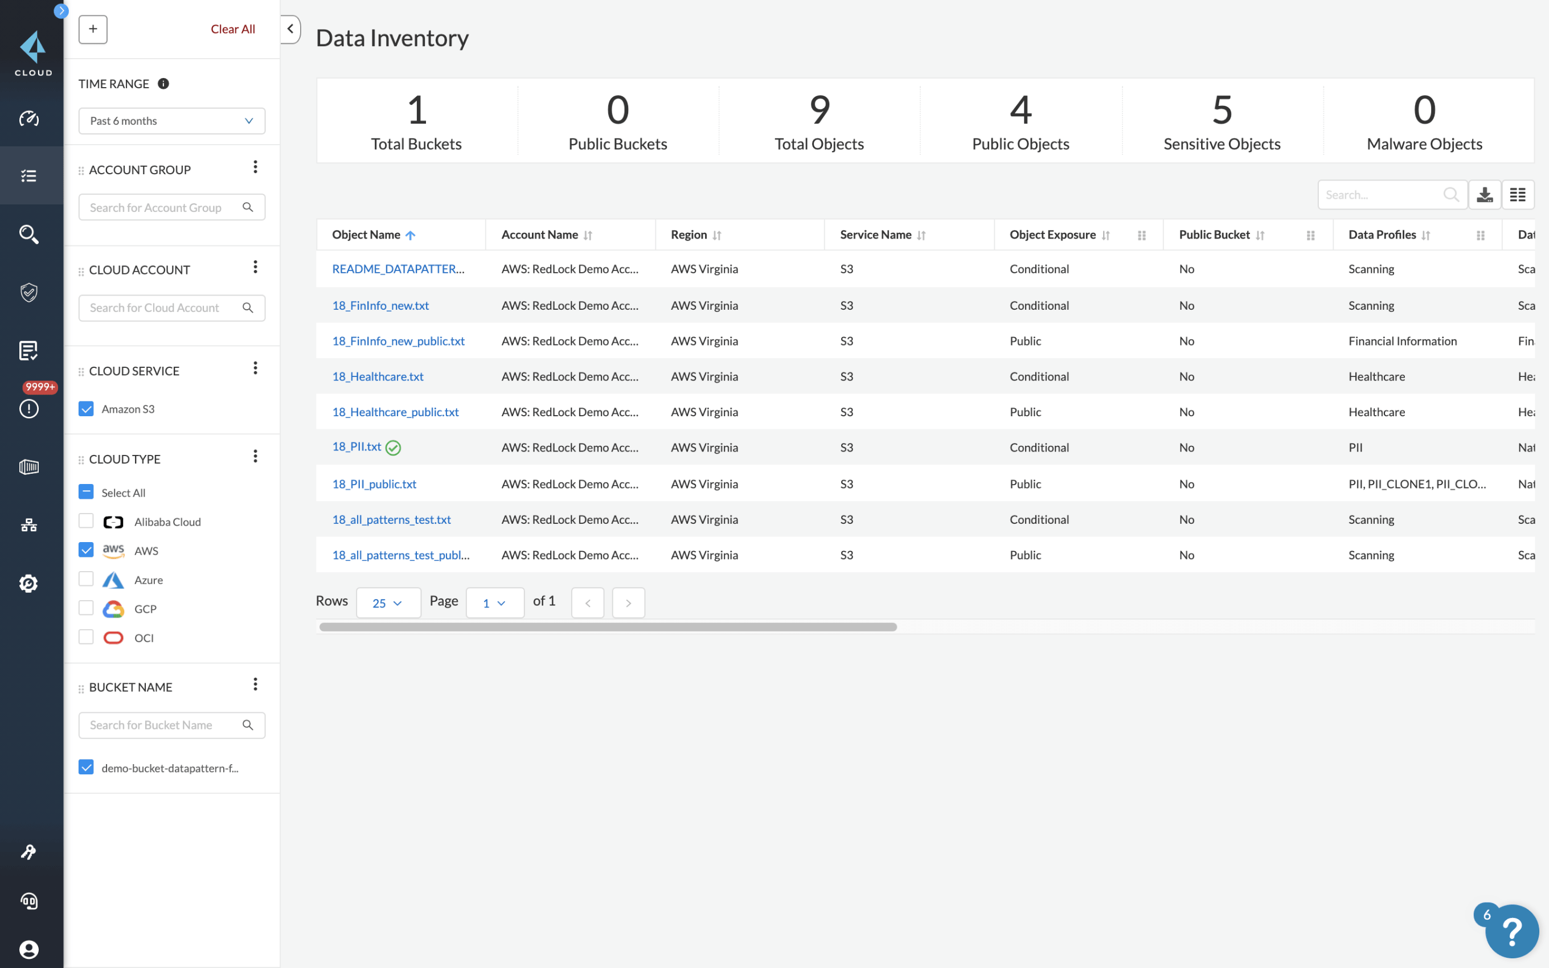
Task: Expand the Time Range past 6 months dropdown
Action: 171,121
